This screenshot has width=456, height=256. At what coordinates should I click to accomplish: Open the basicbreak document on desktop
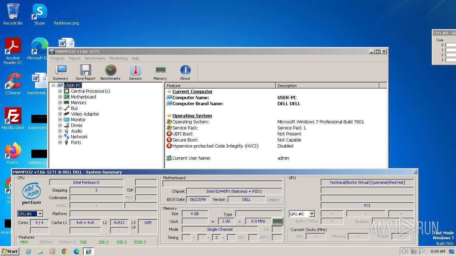pyautogui.click(x=38, y=84)
